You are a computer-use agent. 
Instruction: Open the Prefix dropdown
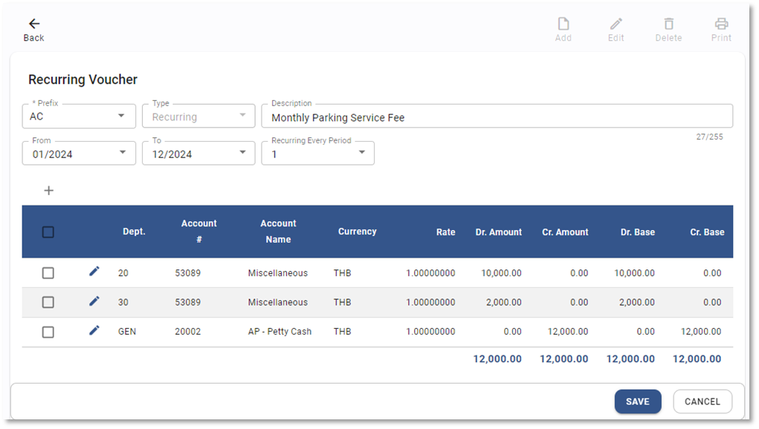pos(121,117)
